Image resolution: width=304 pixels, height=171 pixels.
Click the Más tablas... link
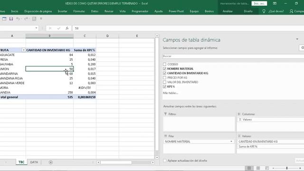click(x=171, y=93)
